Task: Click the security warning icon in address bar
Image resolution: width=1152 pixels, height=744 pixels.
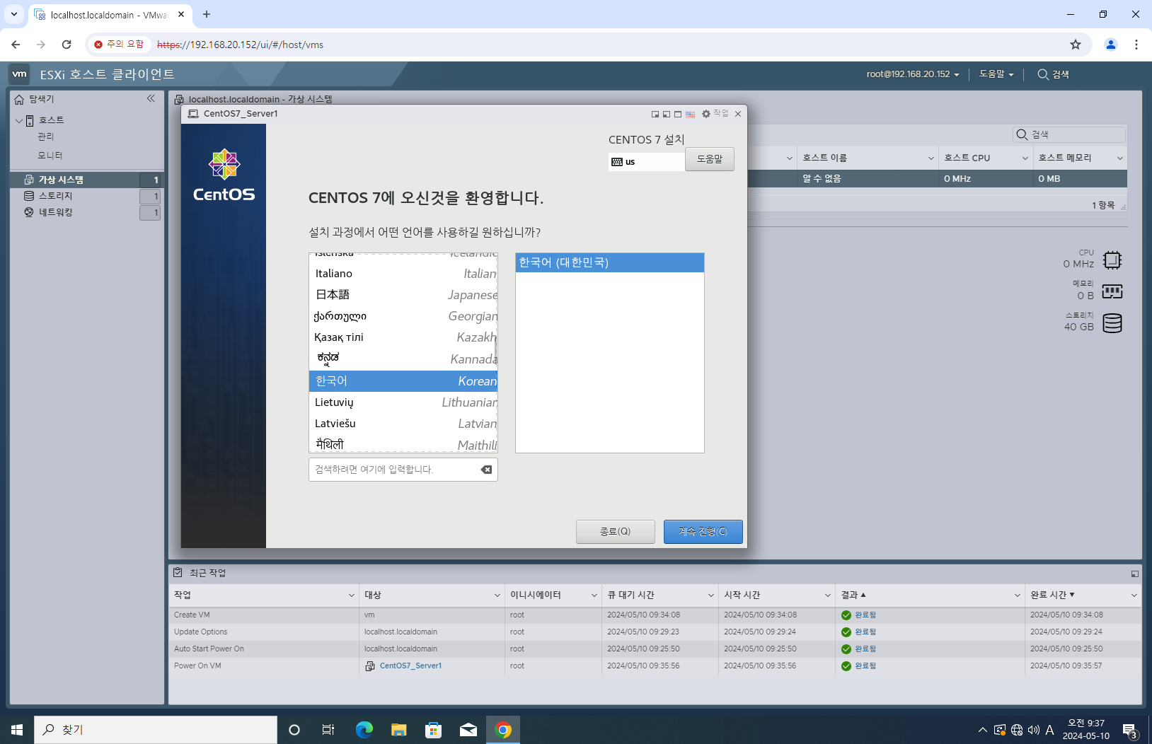Action: [x=98, y=45]
